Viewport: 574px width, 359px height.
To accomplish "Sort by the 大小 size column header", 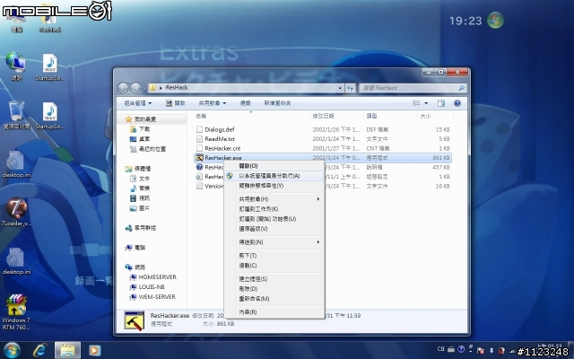I will point(434,116).
